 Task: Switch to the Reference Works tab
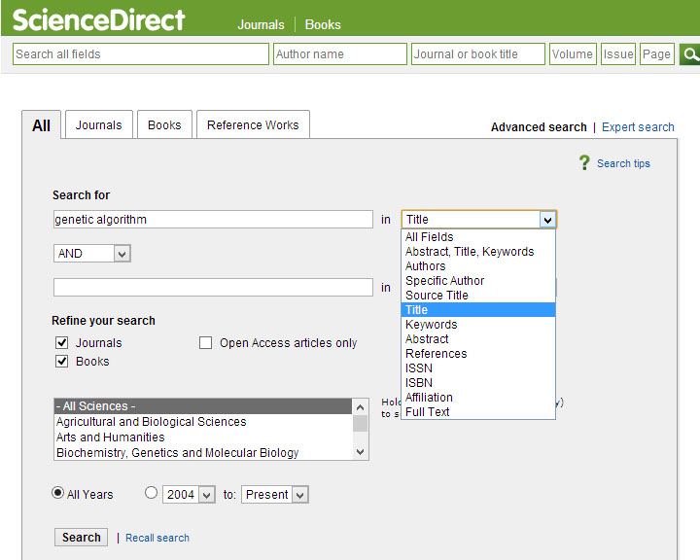[253, 124]
